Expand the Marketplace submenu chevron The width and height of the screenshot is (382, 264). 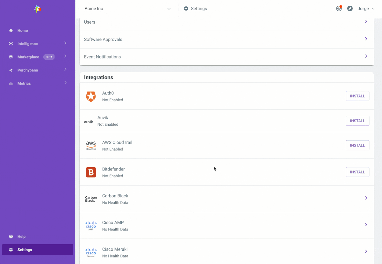click(65, 56)
